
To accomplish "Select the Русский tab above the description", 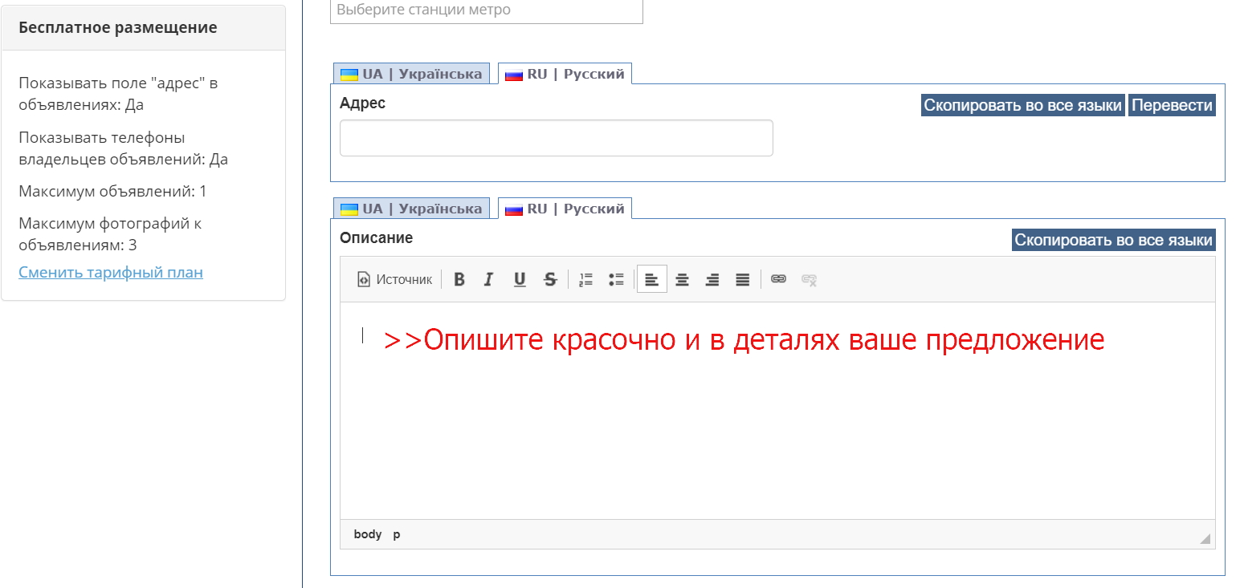I will (565, 209).
